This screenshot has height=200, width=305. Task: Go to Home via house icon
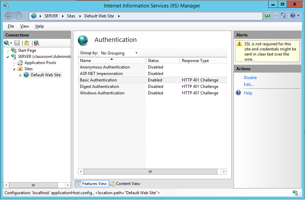coord(283,15)
